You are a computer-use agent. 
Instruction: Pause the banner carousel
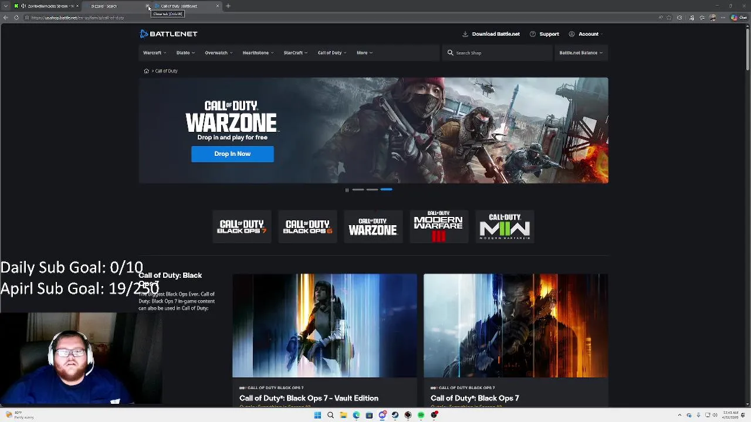coord(347,190)
